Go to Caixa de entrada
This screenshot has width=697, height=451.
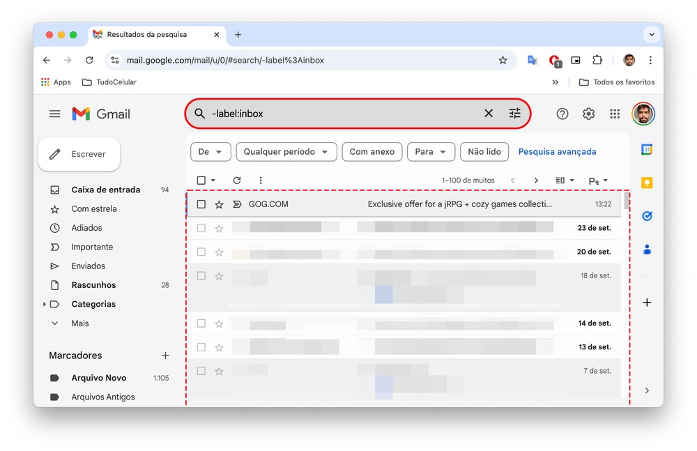[105, 190]
